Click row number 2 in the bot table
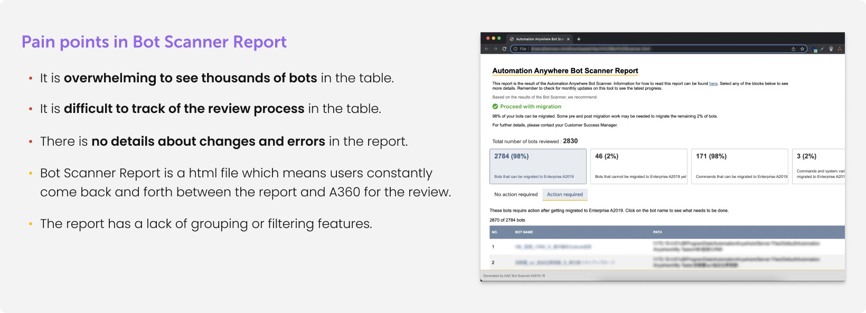866x313 pixels. tap(493, 262)
